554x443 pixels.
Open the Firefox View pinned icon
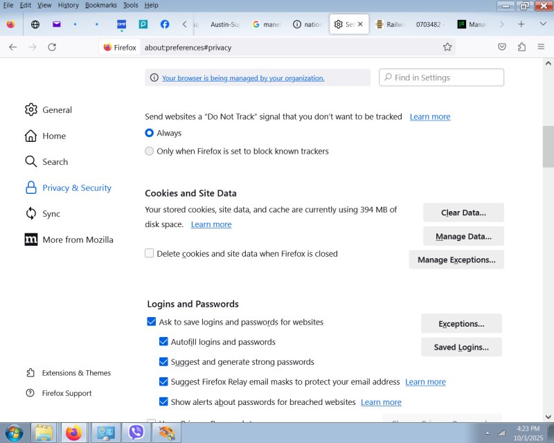click(x=10, y=24)
